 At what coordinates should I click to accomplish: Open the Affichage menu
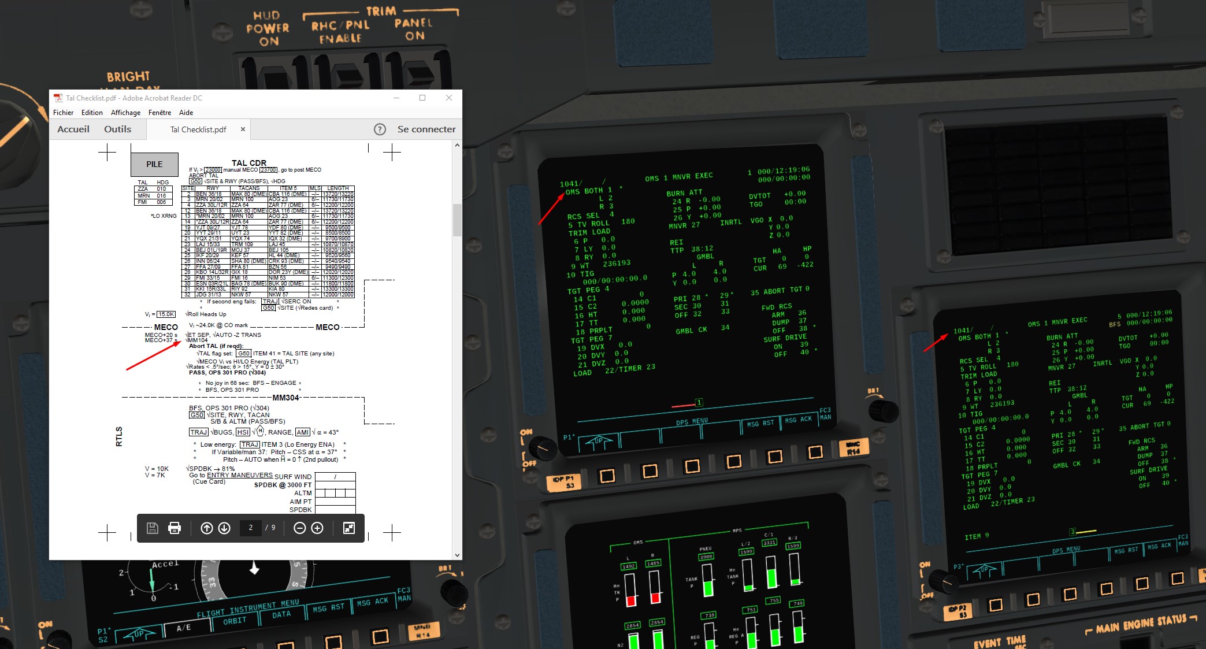[125, 113]
